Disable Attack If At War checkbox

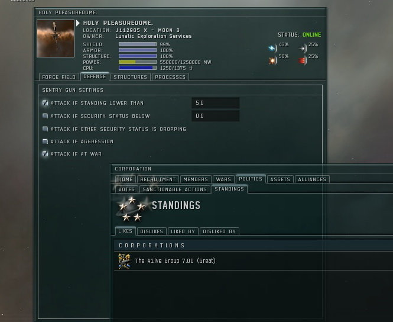point(45,154)
